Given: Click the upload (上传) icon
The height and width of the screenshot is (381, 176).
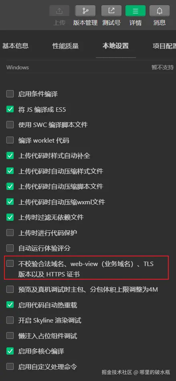Looking at the screenshot, I should pyautogui.click(x=59, y=11).
